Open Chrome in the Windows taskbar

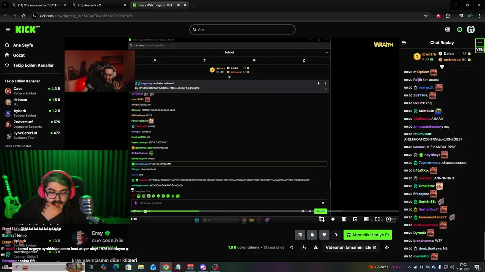pyautogui.click(x=166, y=267)
